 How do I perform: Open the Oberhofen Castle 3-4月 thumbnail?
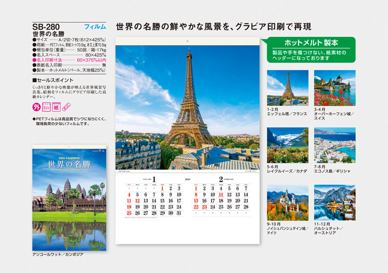335,88
